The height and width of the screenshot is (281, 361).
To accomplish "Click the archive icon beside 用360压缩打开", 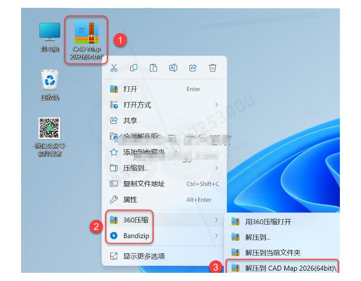I will 235,221.
